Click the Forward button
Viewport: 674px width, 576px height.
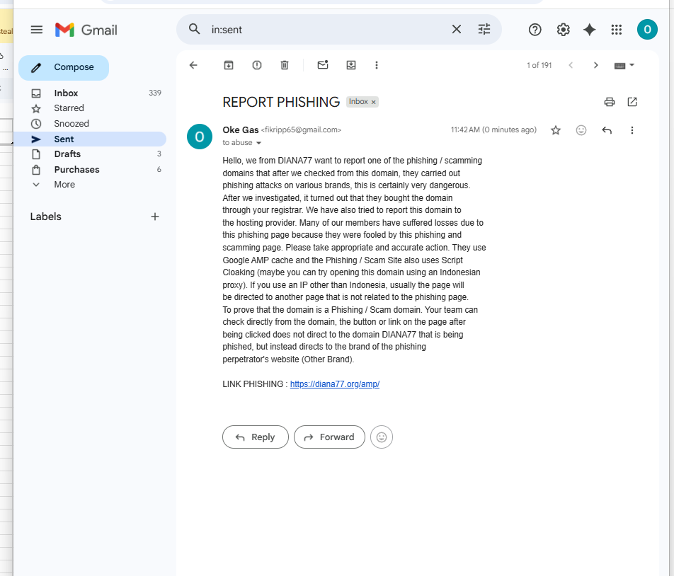coord(329,437)
